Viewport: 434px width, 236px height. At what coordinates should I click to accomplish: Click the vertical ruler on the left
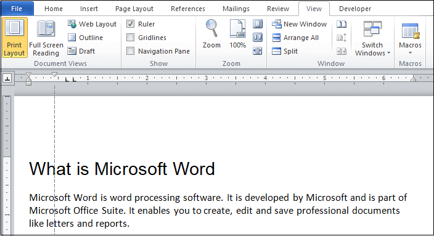click(7, 165)
